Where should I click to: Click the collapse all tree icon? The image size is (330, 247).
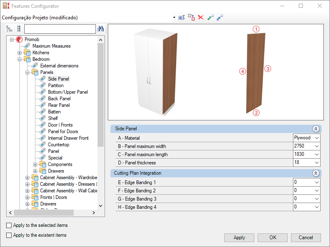pos(19,29)
